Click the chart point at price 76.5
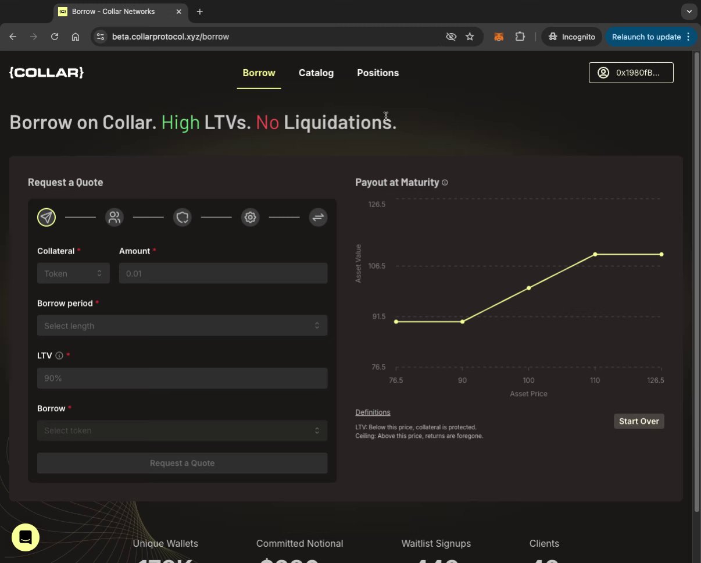Viewport: 701px width, 563px height. coord(396,322)
